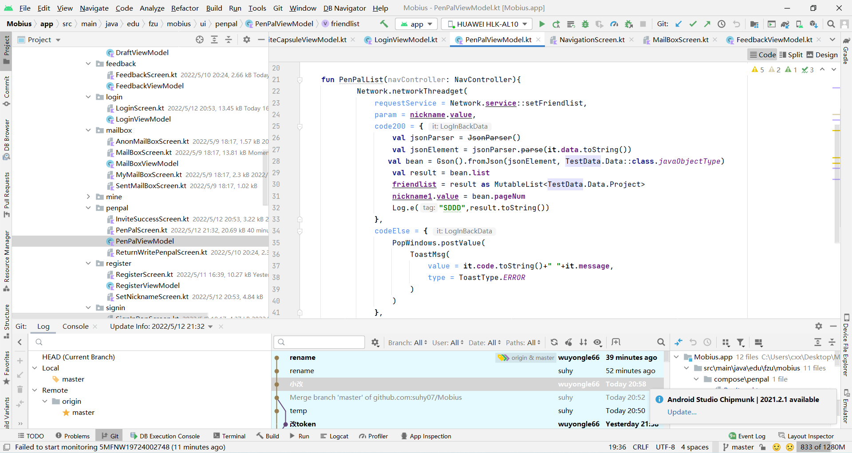Click the Build hammer icon in toolbar
This screenshot has height=453, width=852.
click(384, 24)
